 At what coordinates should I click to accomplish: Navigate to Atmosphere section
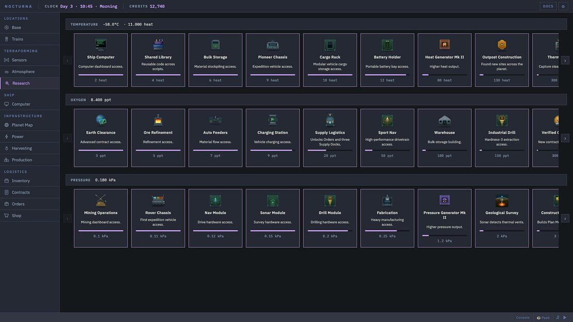pyautogui.click(x=29, y=72)
